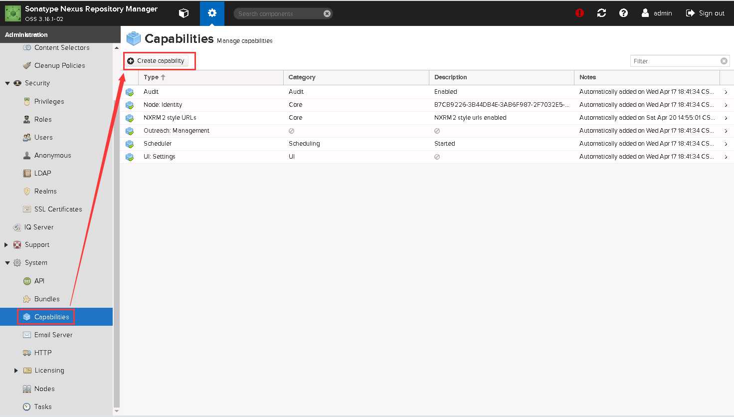Viewport: 734px width, 417px height.
Task: Open Scheduler row details chevron
Action: (726, 144)
